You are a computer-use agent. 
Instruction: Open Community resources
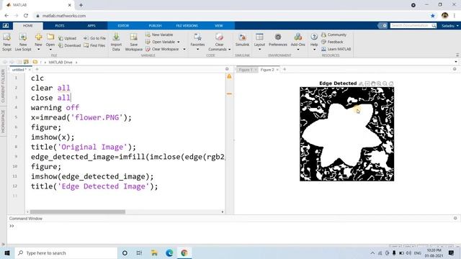(x=334, y=35)
